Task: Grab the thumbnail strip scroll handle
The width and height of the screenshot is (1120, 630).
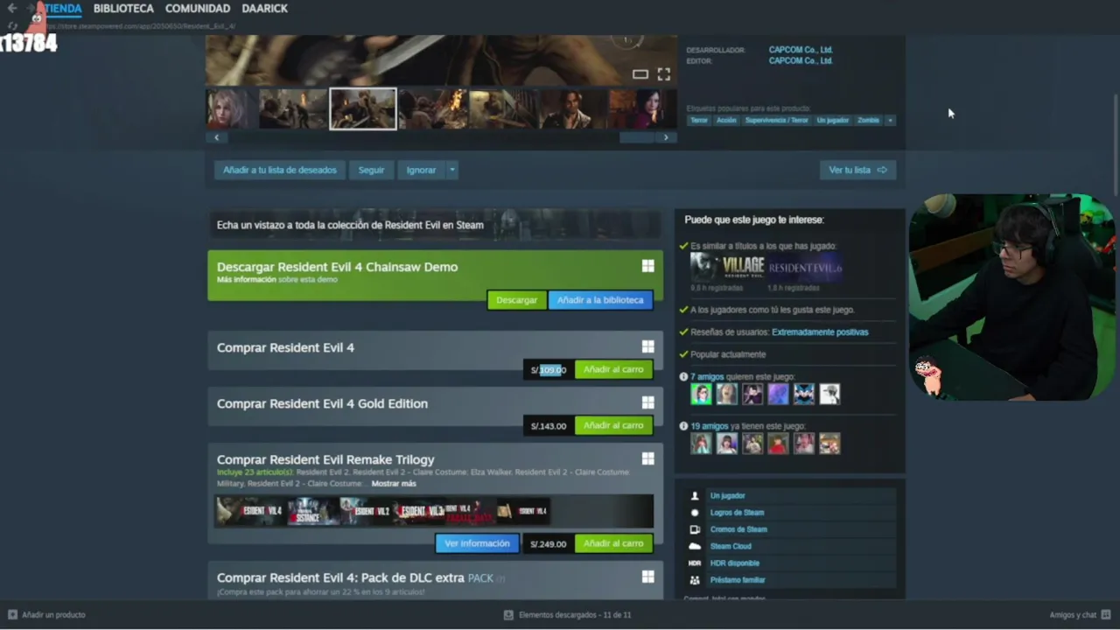Action: pos(636,137)
